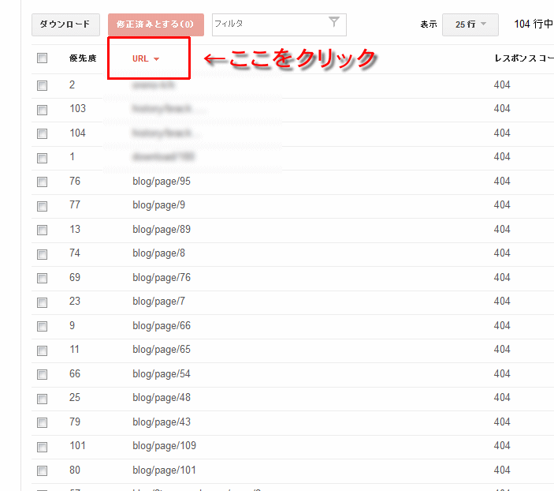This screenshot has width=554, height=491.
Task: Click the filter funnel icon
Action: point(334,22)
